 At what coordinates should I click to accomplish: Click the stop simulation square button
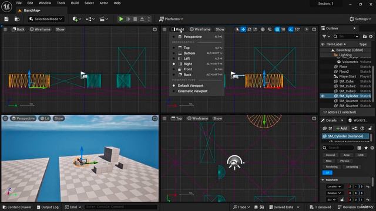[135, 19]
